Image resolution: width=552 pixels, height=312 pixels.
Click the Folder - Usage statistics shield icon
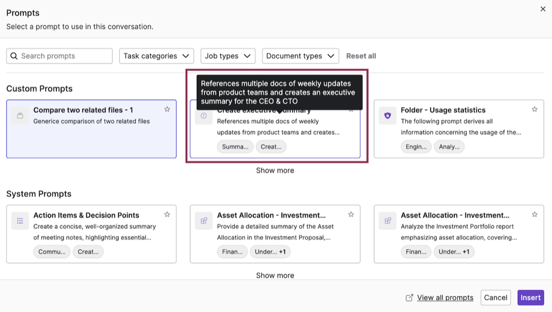(387, 115)
